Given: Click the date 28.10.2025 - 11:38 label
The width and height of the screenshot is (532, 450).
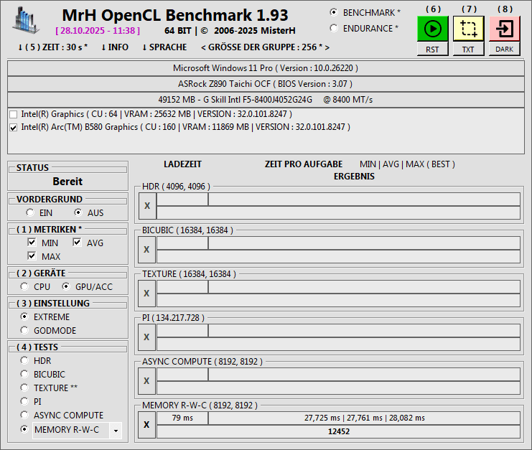Looking at the screenshot, I should coord(98,31).
